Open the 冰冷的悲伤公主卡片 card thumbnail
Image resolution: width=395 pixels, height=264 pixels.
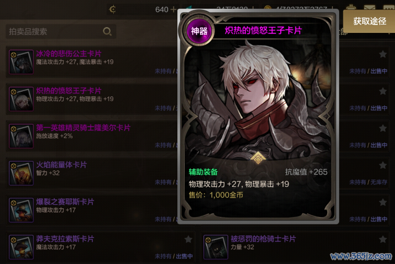pyautogui.click(x=21, y=62)
